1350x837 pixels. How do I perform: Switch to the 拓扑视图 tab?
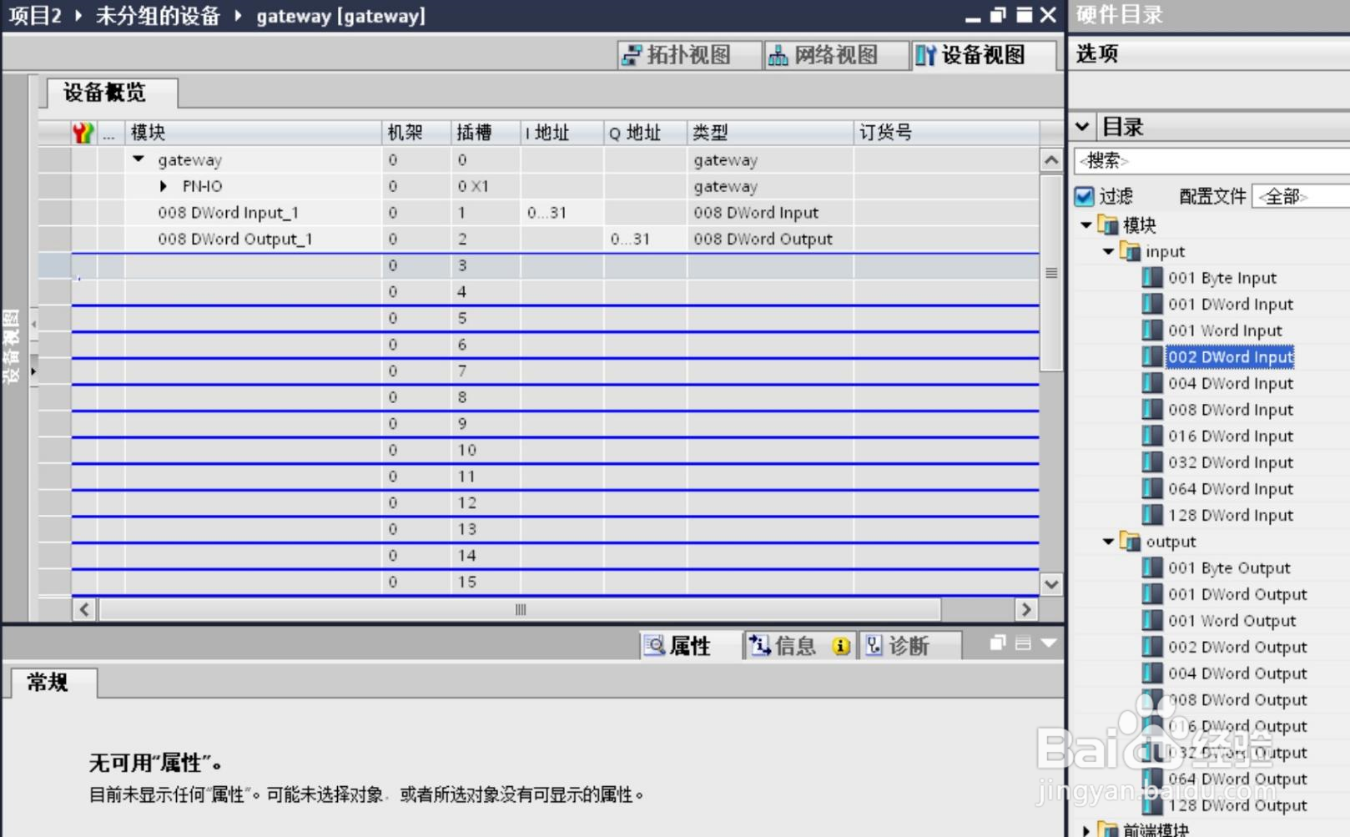[x=690, y=55]
